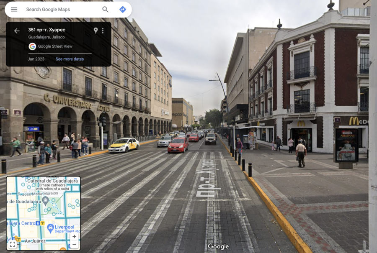
Task: Go back using the left arrow
Action: [17, 31]
